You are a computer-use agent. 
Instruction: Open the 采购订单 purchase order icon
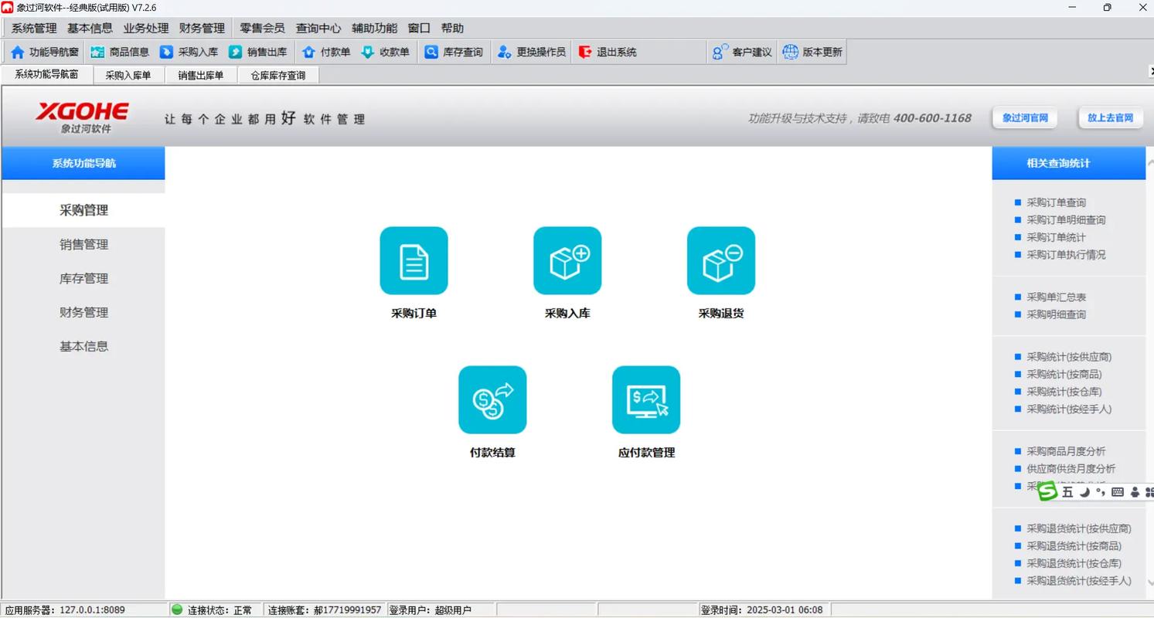[x=414, y=261]
